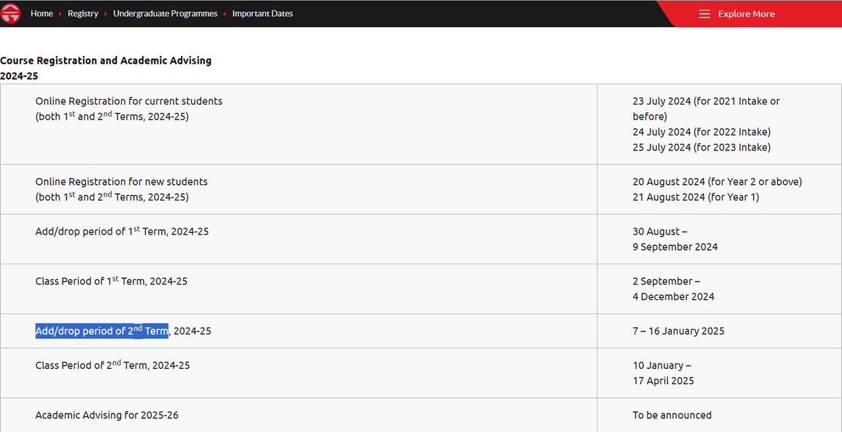This screenshot has width=842, height=432.
Task: Open the Registry breadcrumb link
Action: point(83,14)
